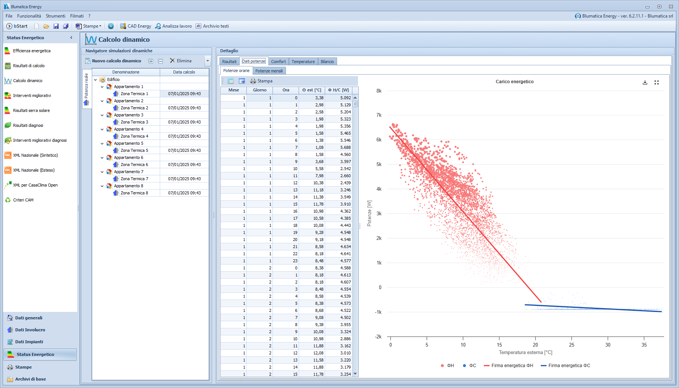Click the Nuovo calcolo dinamico button
The width and height of the screenshot is (679, 388).
[x=113, y=61]
